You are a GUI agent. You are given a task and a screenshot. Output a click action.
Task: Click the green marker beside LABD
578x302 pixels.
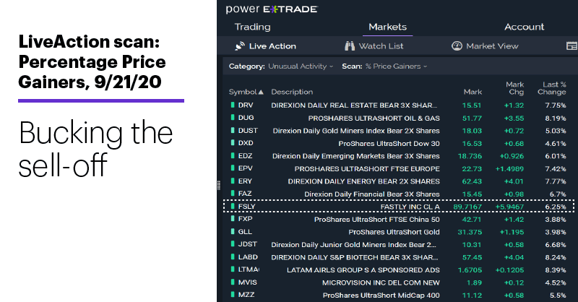[233, 256]
